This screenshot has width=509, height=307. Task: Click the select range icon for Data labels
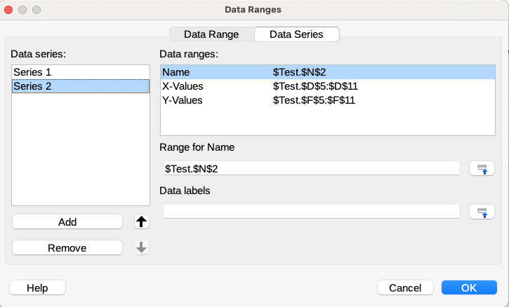[x=482, y=212]
